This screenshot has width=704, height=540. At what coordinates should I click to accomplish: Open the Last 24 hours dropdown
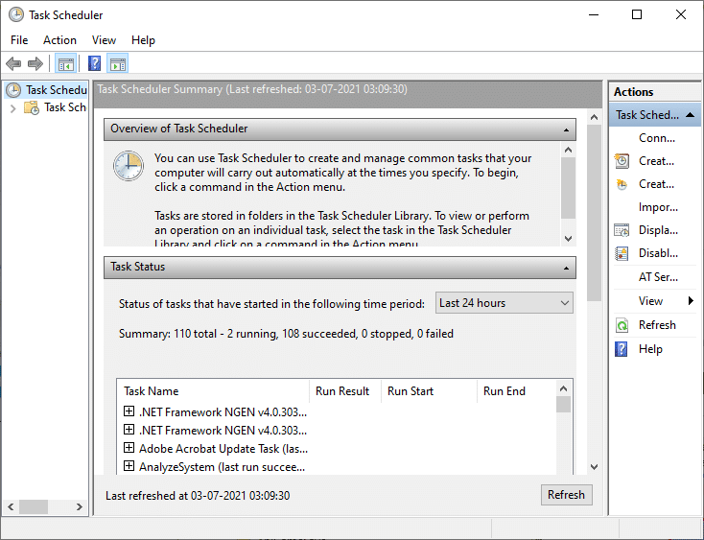[505, 303]
